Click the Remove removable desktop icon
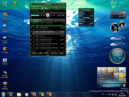Screen dimensions: 129x97 (5, 74)
